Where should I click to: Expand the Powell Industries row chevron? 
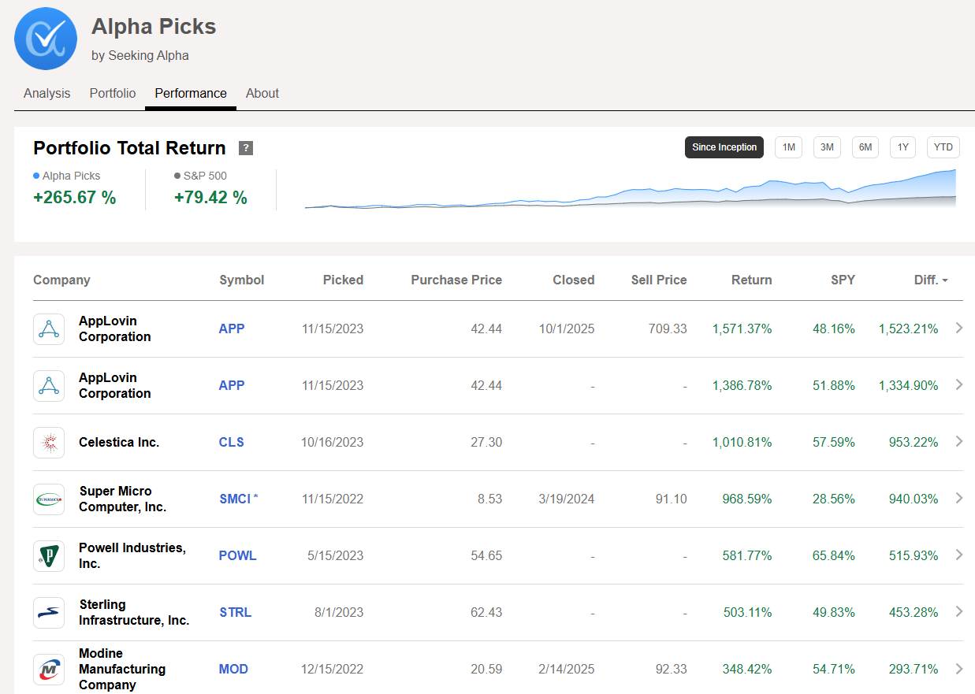click(x=959, y=555)
